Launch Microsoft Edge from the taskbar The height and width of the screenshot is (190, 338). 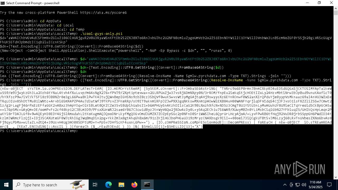(x=109, y=185)
